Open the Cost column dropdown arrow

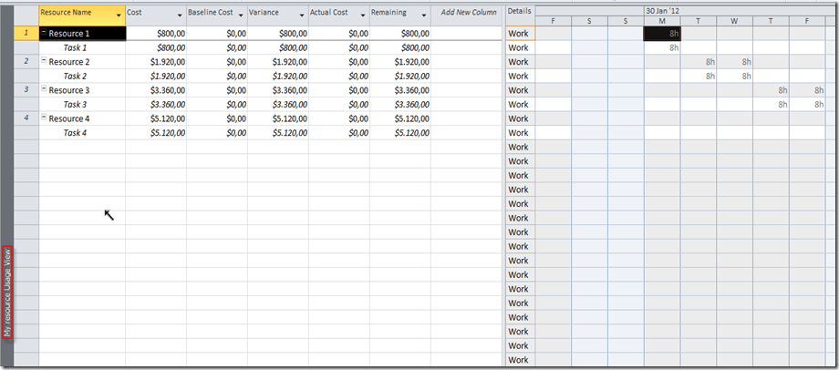(x=179, y=15)
